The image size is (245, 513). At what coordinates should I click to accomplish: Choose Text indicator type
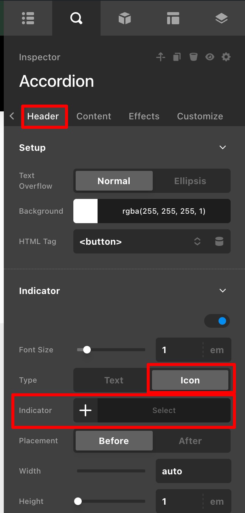[x=114, y=380]
